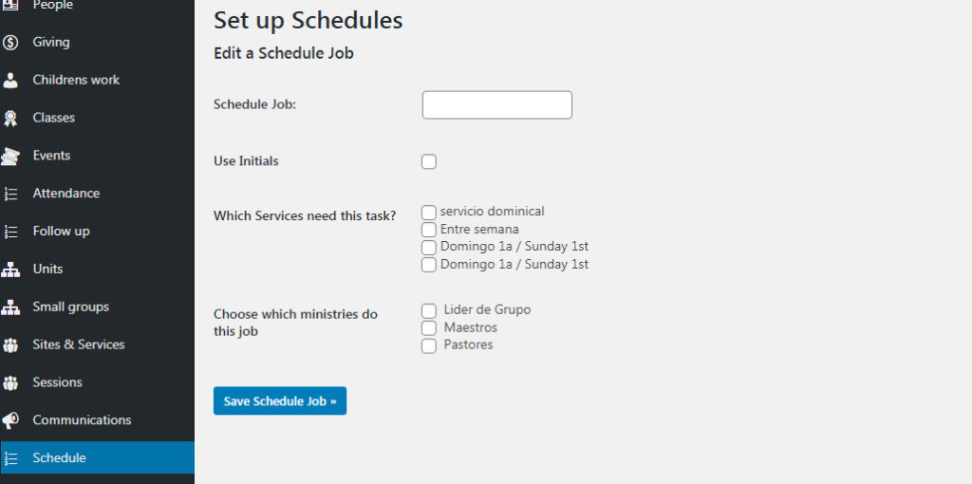Go to Small groups in sidebar

[70, 307]
